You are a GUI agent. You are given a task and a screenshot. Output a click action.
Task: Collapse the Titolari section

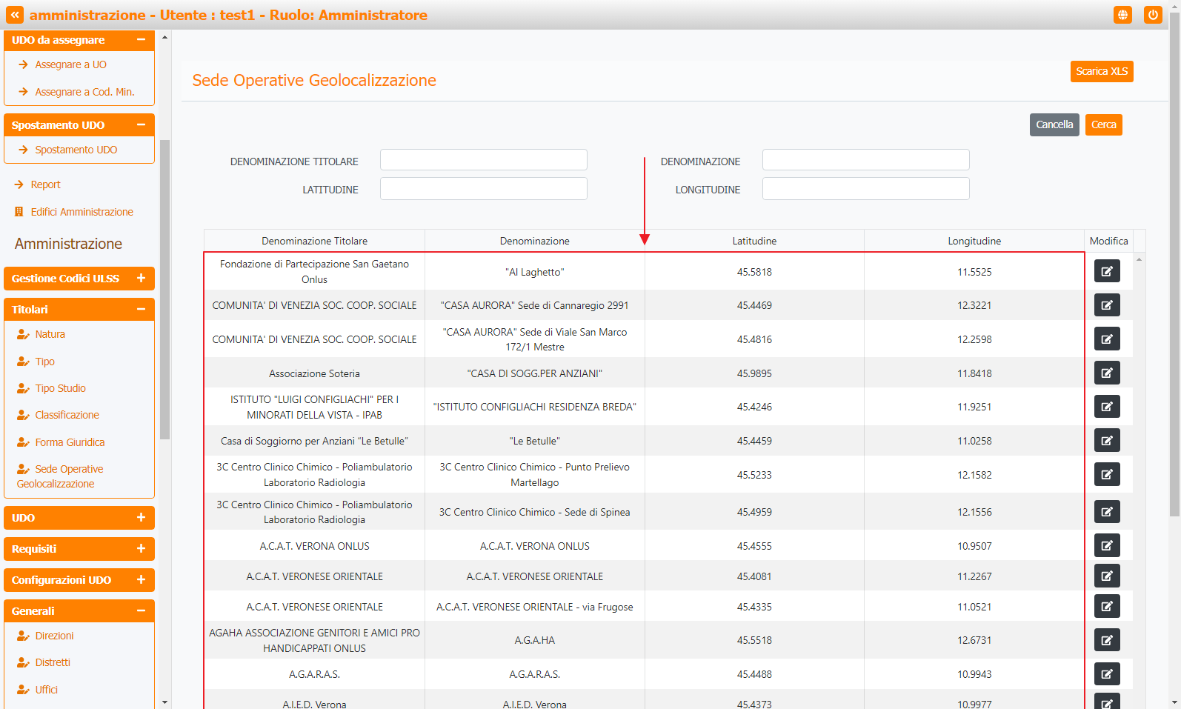pos(140,310)
